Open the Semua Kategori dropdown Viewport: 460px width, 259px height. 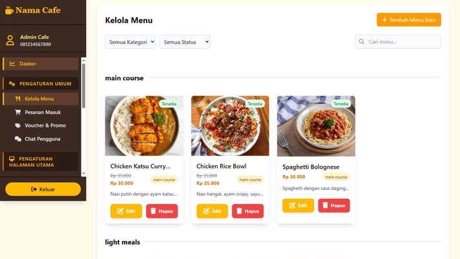click(x=131, y=42)
